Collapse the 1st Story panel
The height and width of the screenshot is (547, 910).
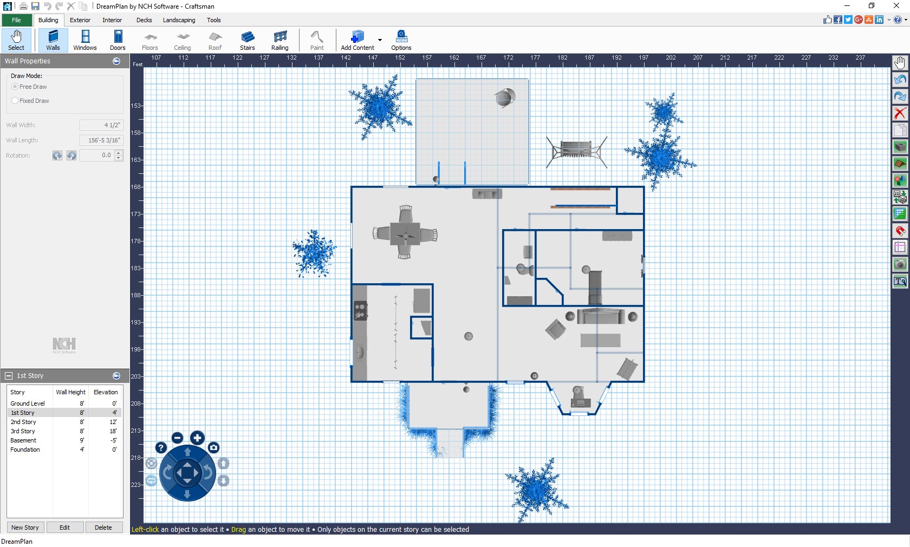(9, 375)
